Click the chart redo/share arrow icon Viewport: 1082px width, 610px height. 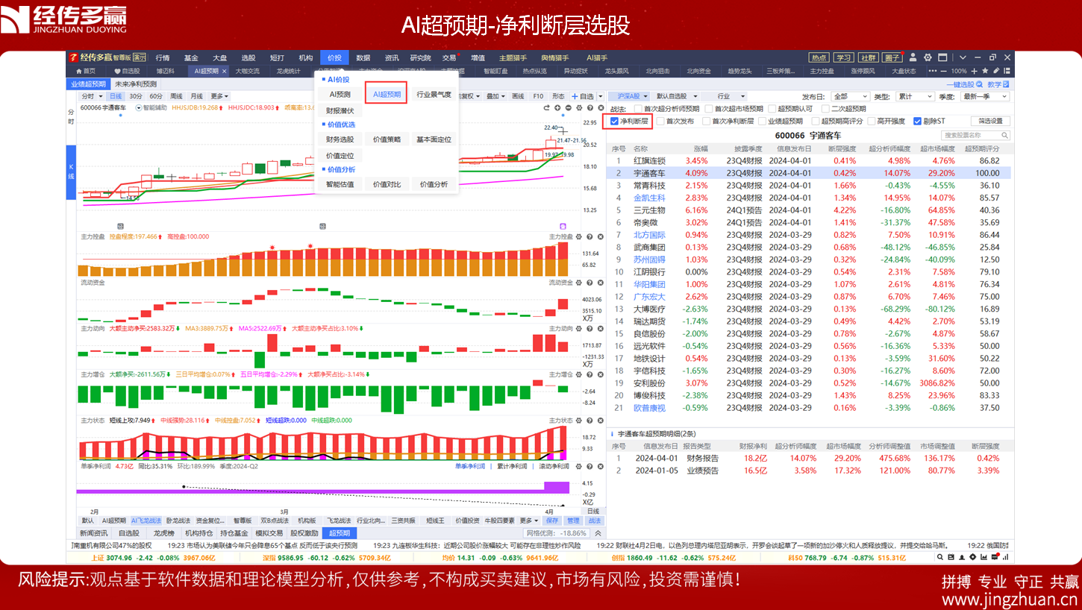[546, 109]
